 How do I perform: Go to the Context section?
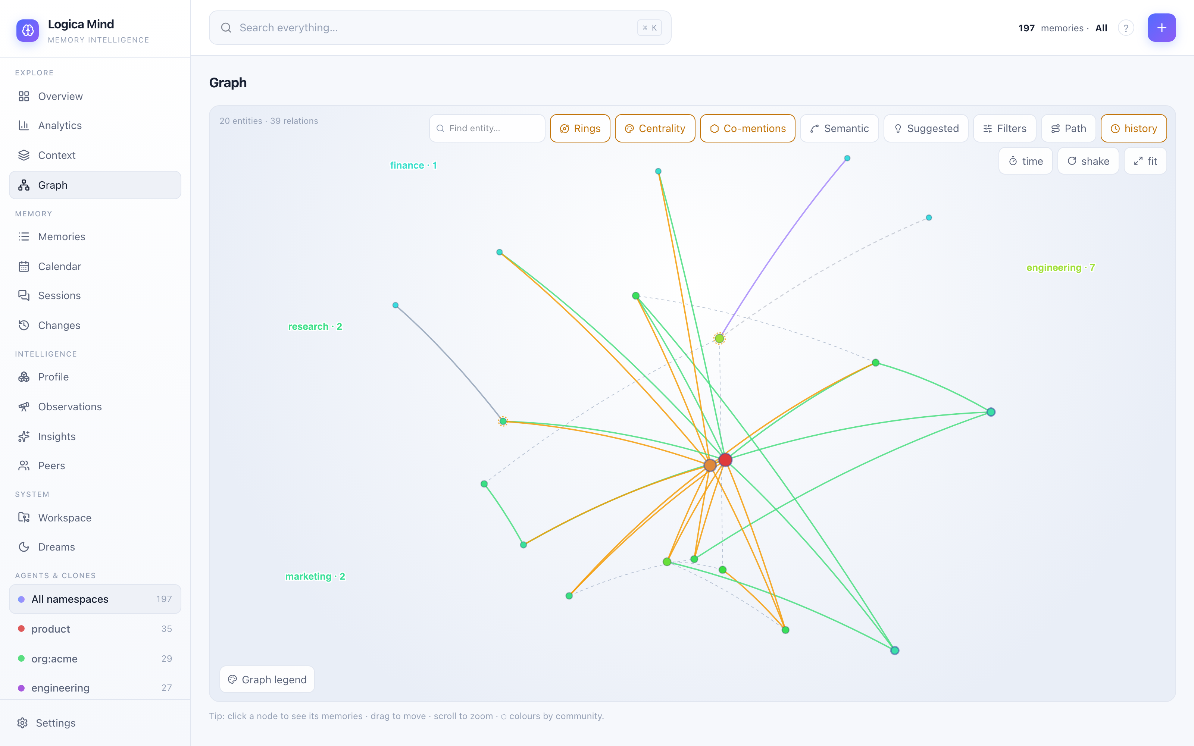pos(95,155)
